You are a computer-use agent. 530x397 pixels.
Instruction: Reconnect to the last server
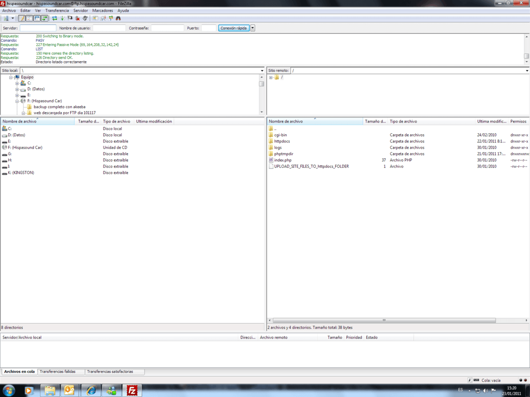tap(85, 18)
